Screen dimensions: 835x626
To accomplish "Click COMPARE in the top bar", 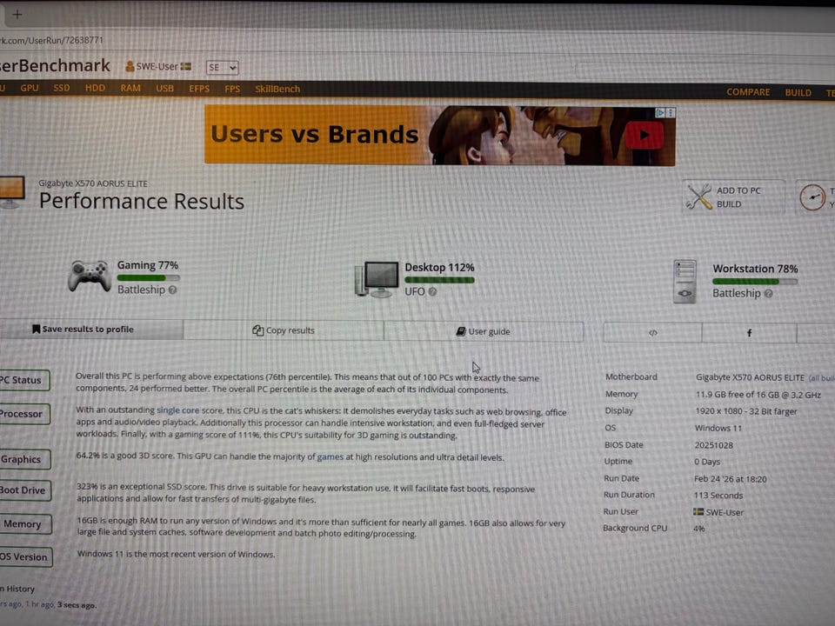I will (748, 92).
